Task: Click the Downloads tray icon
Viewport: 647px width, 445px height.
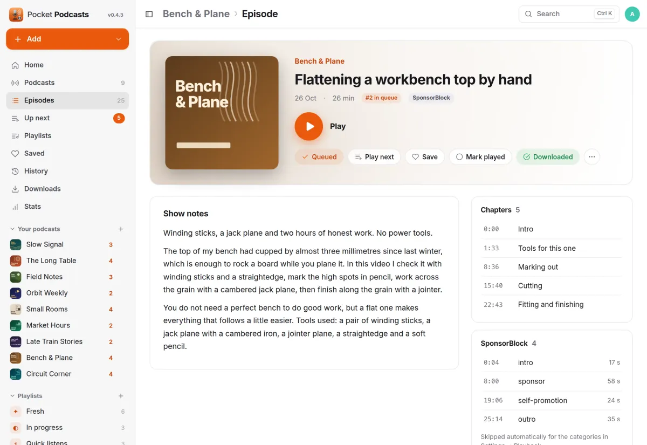Action: click(x=15, y=189)
